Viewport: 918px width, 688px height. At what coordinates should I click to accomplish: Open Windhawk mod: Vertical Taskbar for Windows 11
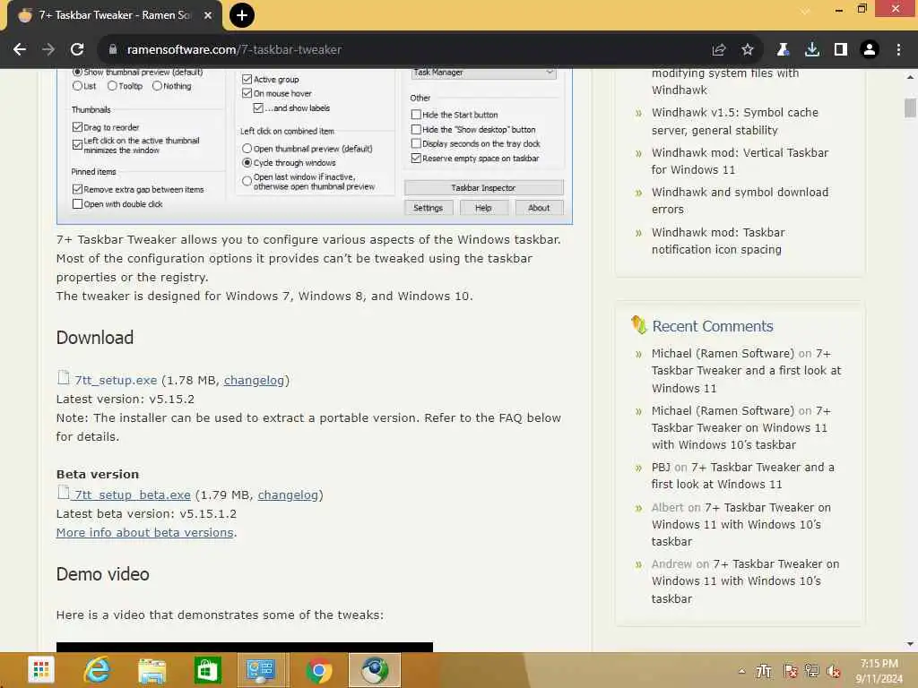point(740,161)
